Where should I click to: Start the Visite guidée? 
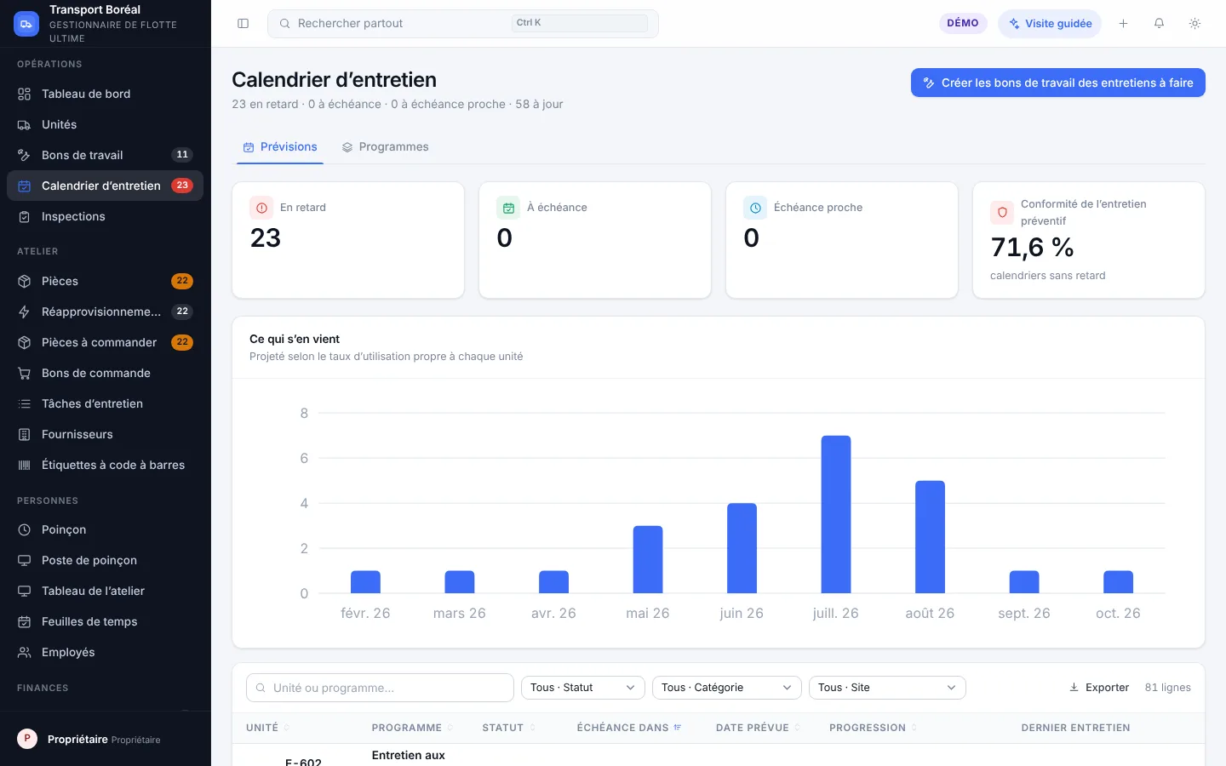point(1050,24)
